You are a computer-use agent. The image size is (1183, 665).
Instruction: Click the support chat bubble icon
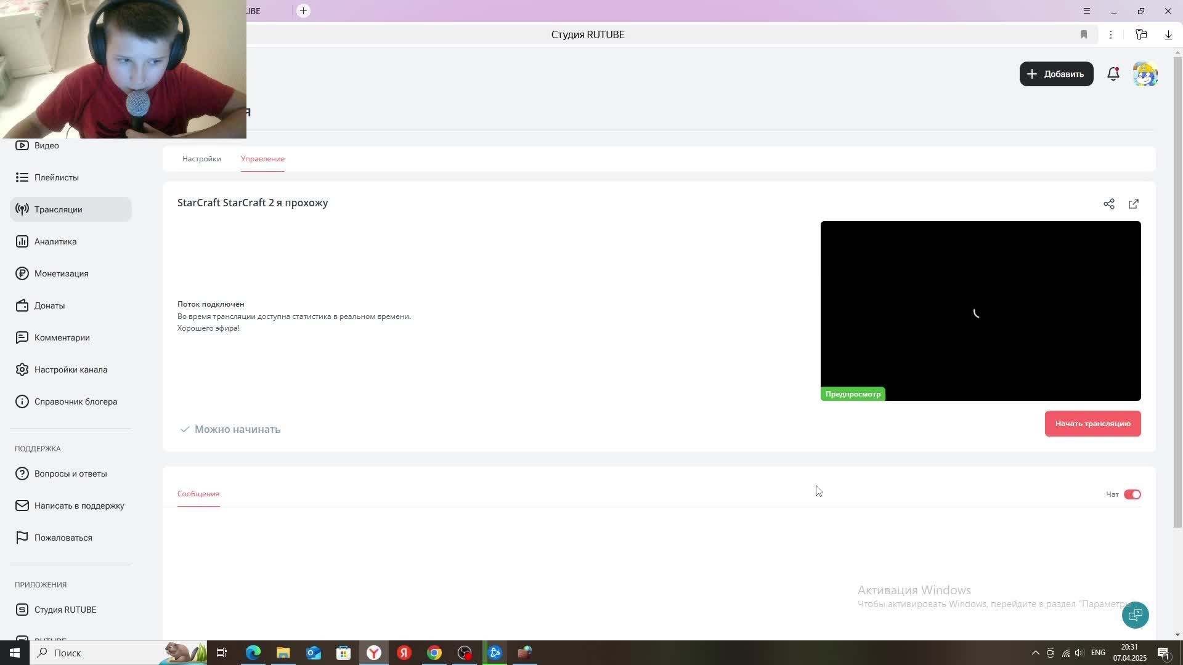coord(1135,615)
